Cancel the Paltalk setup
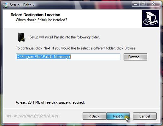 point(145,116)
